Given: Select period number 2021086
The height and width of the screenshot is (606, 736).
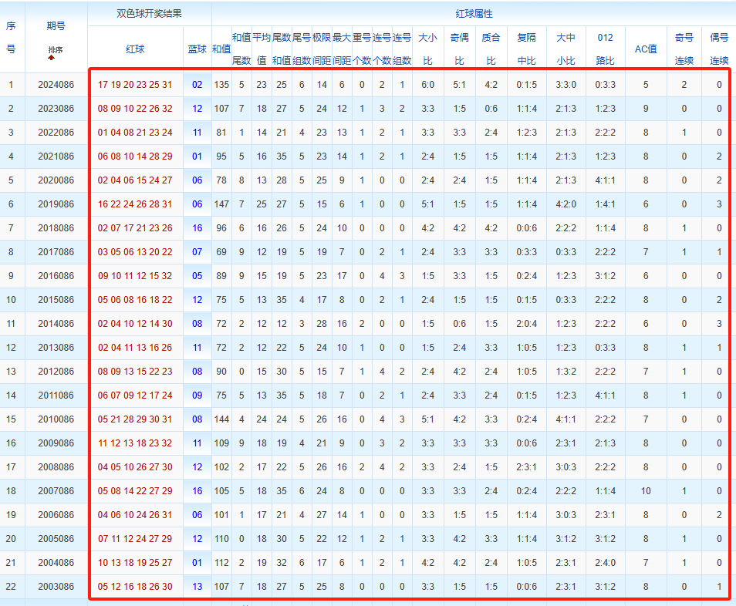Looking at the screenshot, I should tap(56, 157).
